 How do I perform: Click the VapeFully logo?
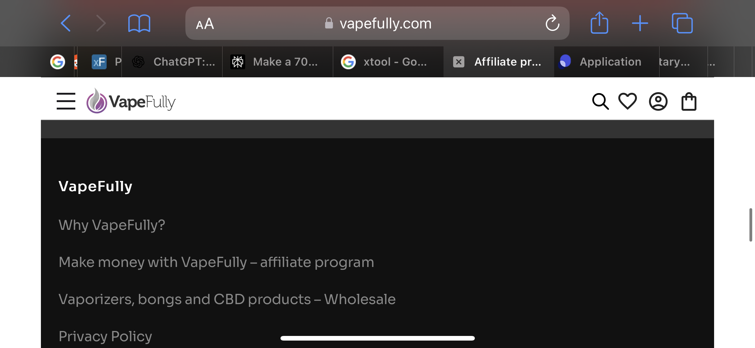[x=131, y=101]
